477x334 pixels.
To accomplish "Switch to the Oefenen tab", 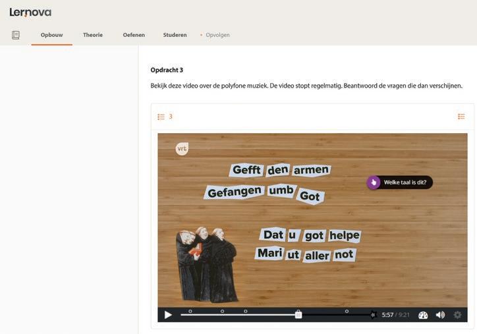I will coord(134,35).
